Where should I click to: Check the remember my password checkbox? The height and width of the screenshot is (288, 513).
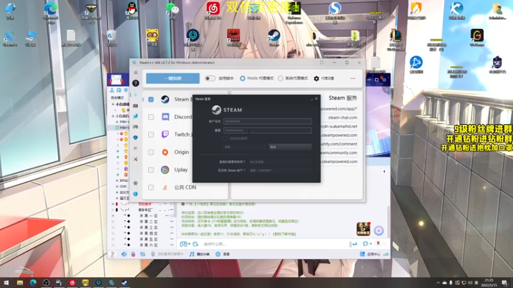coord(226,138)
